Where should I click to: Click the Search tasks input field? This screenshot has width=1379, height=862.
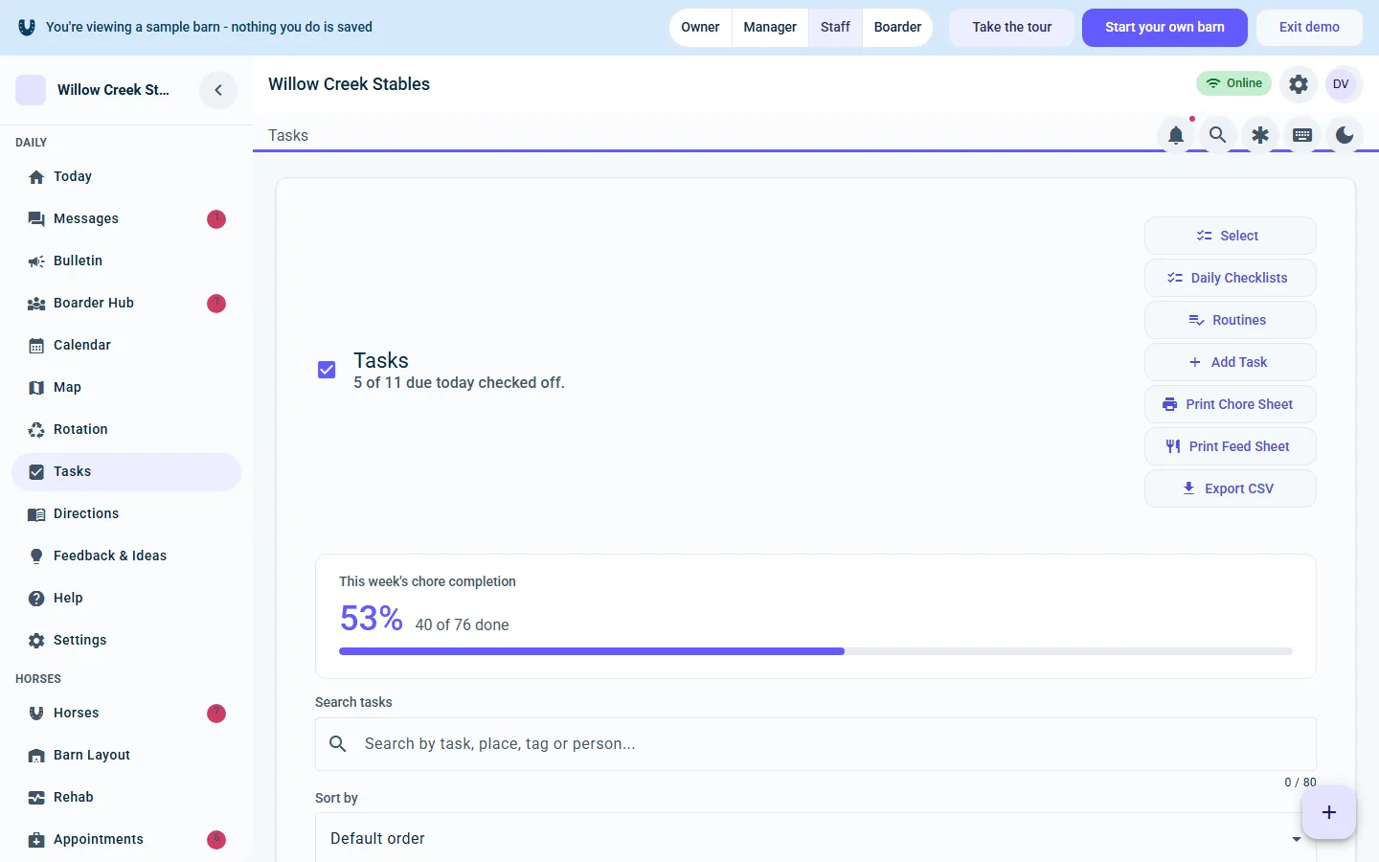816,744
